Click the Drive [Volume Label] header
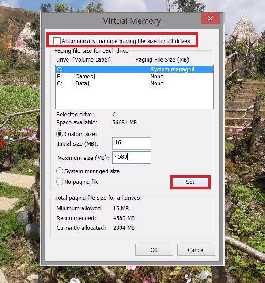 [83, 59]
